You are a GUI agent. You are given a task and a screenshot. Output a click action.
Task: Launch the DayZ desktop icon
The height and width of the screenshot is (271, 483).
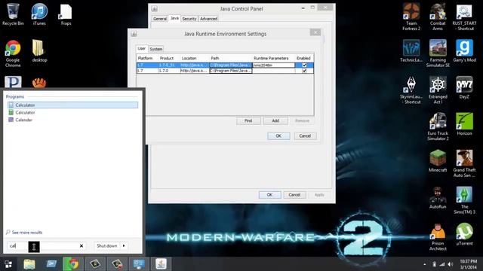[464, 87]
